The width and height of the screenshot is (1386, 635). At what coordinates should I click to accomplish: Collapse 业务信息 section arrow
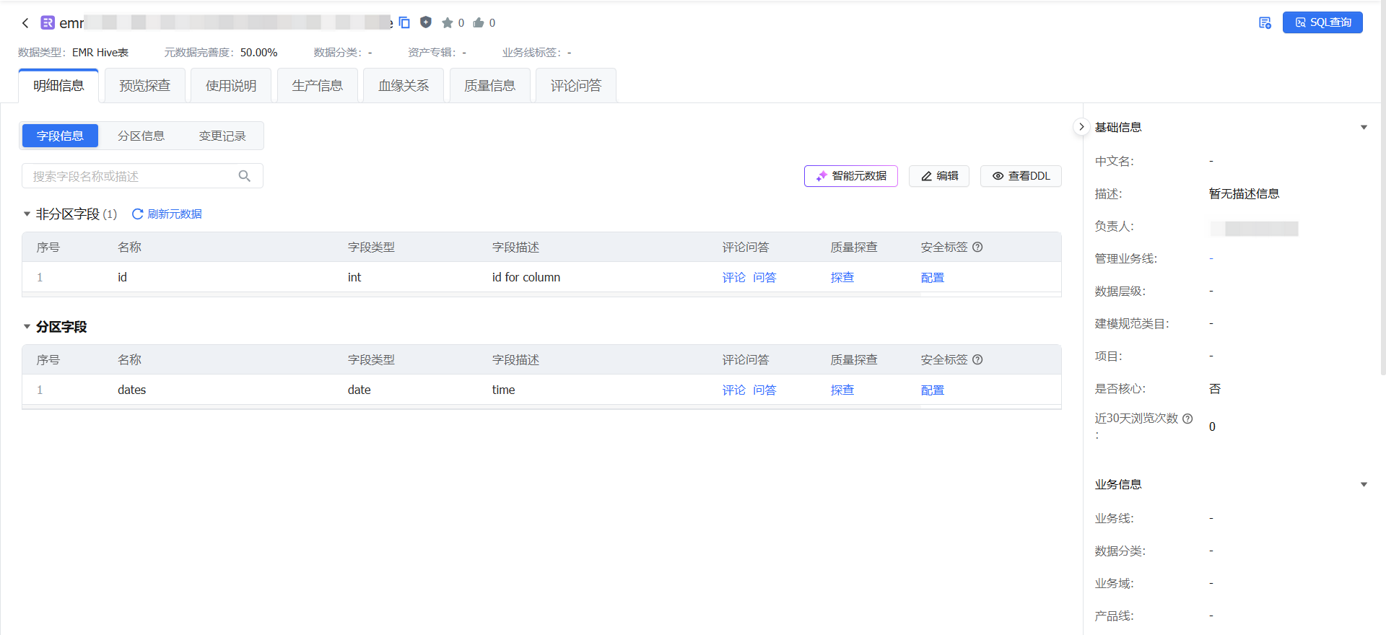tap(1364, 485)
